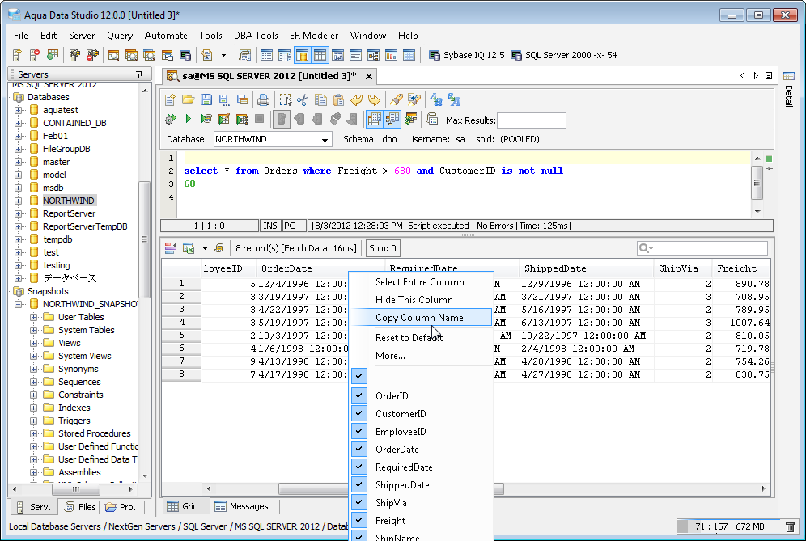Viewport: 806px width, 541px height.
Task: Uncheck the OrderID column visibility checkbox
Action: (359, 395)
